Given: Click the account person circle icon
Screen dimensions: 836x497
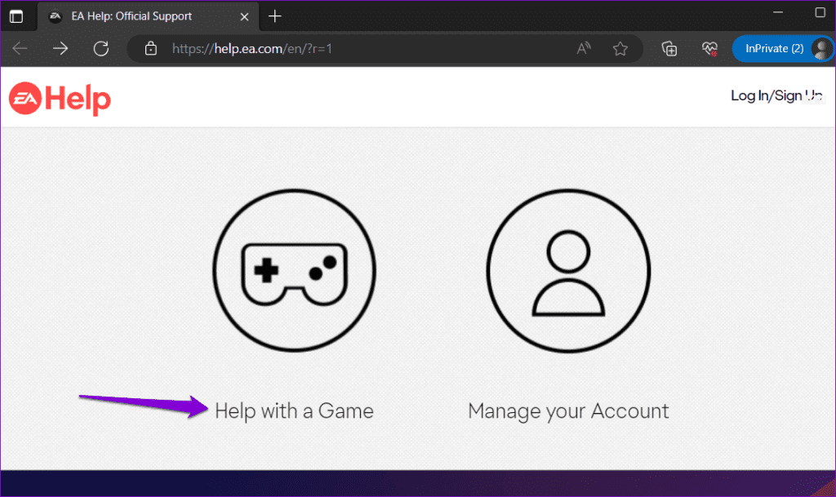Looking at the screenshot, I should coord(568,271).
